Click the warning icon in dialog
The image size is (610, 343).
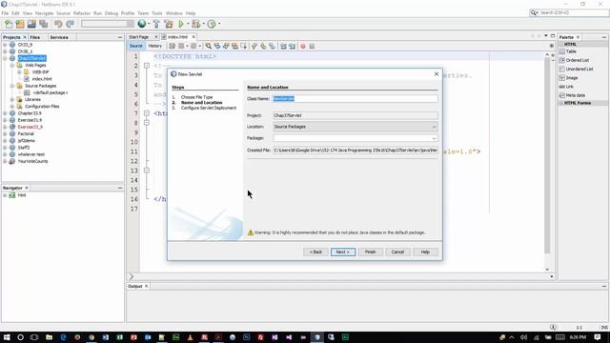coord(250,232)
